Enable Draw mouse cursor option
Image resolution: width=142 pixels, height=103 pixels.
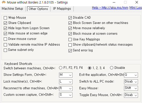[x=5, y=39]
